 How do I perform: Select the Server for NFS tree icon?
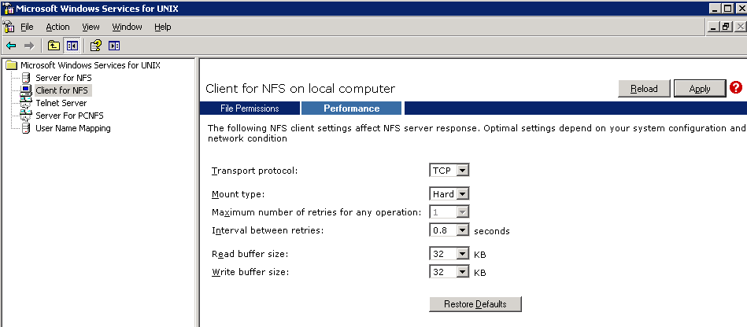[x=27, y=78]
